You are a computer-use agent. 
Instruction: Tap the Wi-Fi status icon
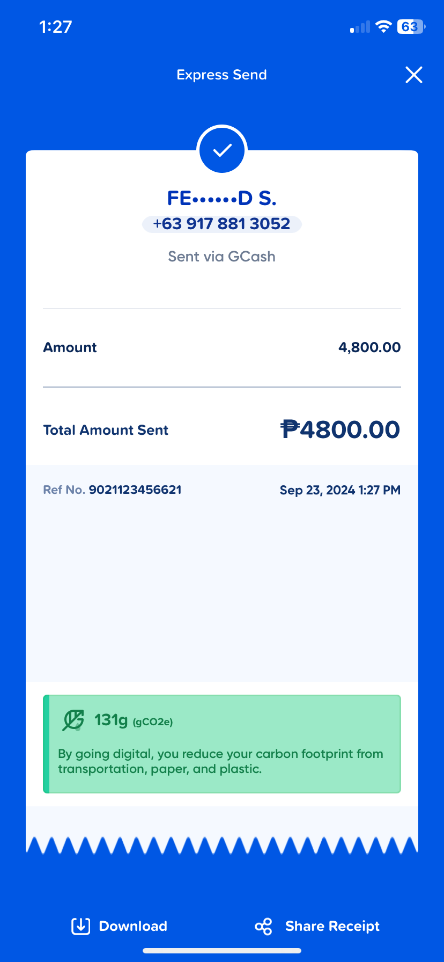coord(383,27)
